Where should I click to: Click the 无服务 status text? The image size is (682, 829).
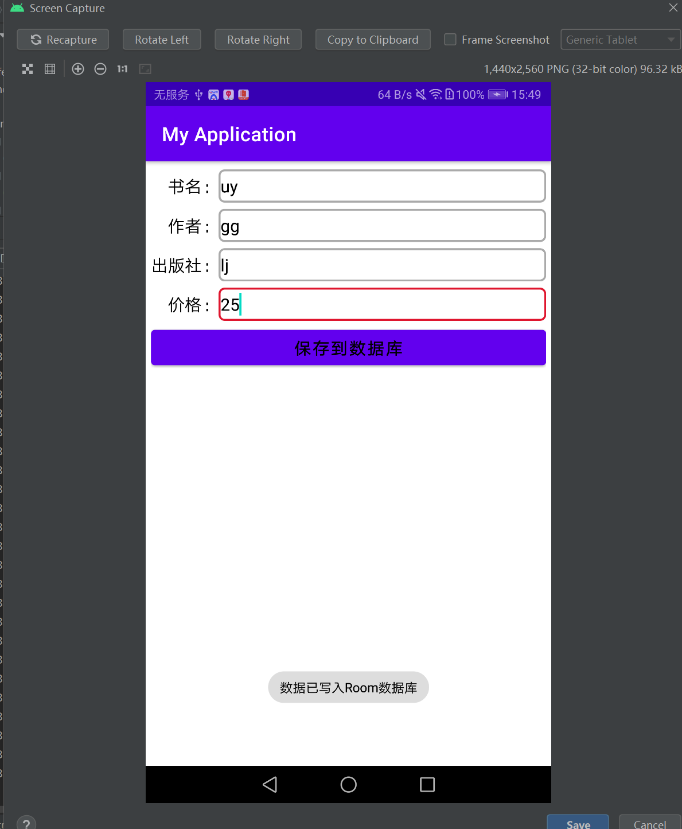171,95
